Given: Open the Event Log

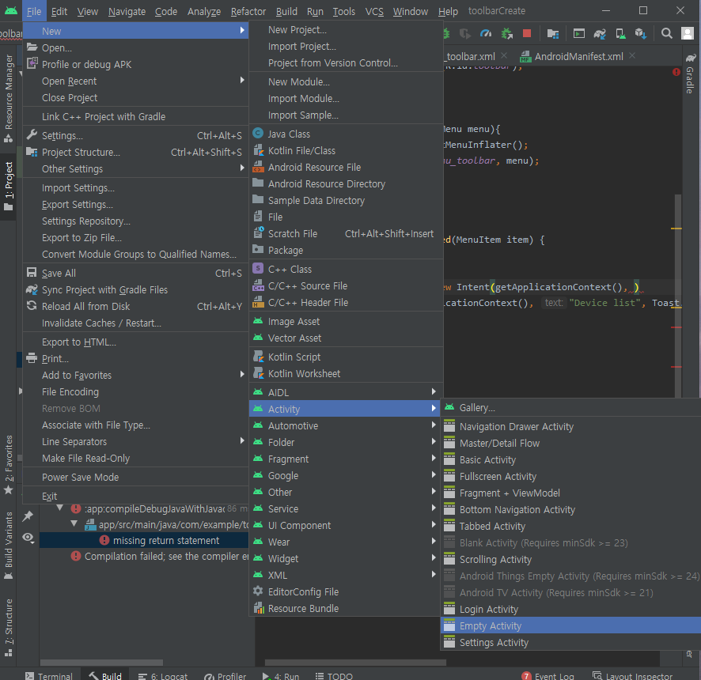Looking at the screenshot, I should [x=548, y=675].
